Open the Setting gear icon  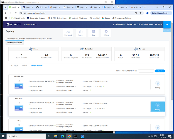(106, 33)
